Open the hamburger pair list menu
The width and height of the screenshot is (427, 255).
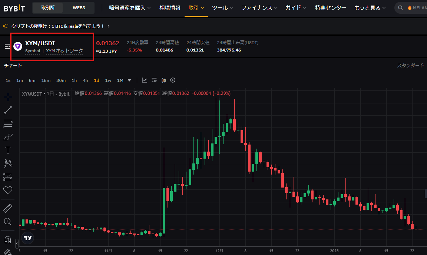[x=8, y=46]
